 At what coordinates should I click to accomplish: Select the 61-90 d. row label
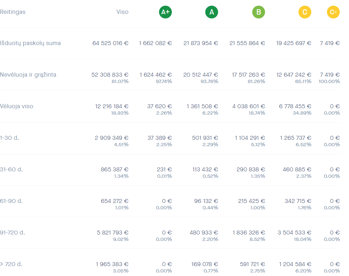(11, 201)
